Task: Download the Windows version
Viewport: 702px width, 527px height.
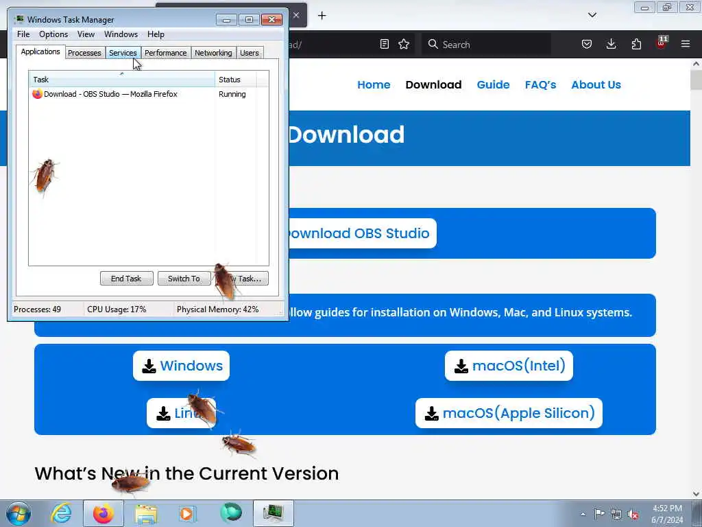Action: (181, 366)
